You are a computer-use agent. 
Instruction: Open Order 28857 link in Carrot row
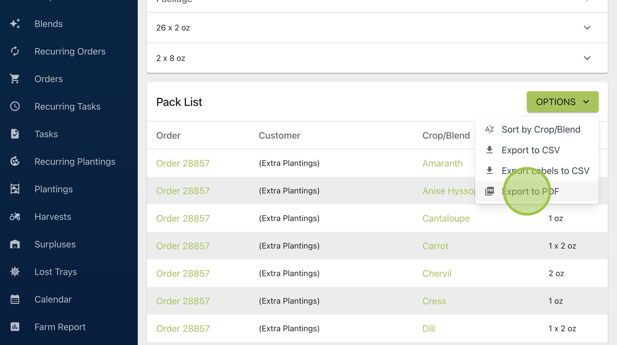[x=183, y=246]
